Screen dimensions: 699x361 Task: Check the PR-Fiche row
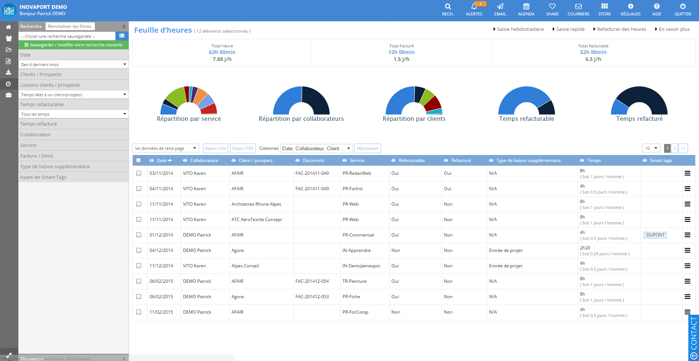139,297
